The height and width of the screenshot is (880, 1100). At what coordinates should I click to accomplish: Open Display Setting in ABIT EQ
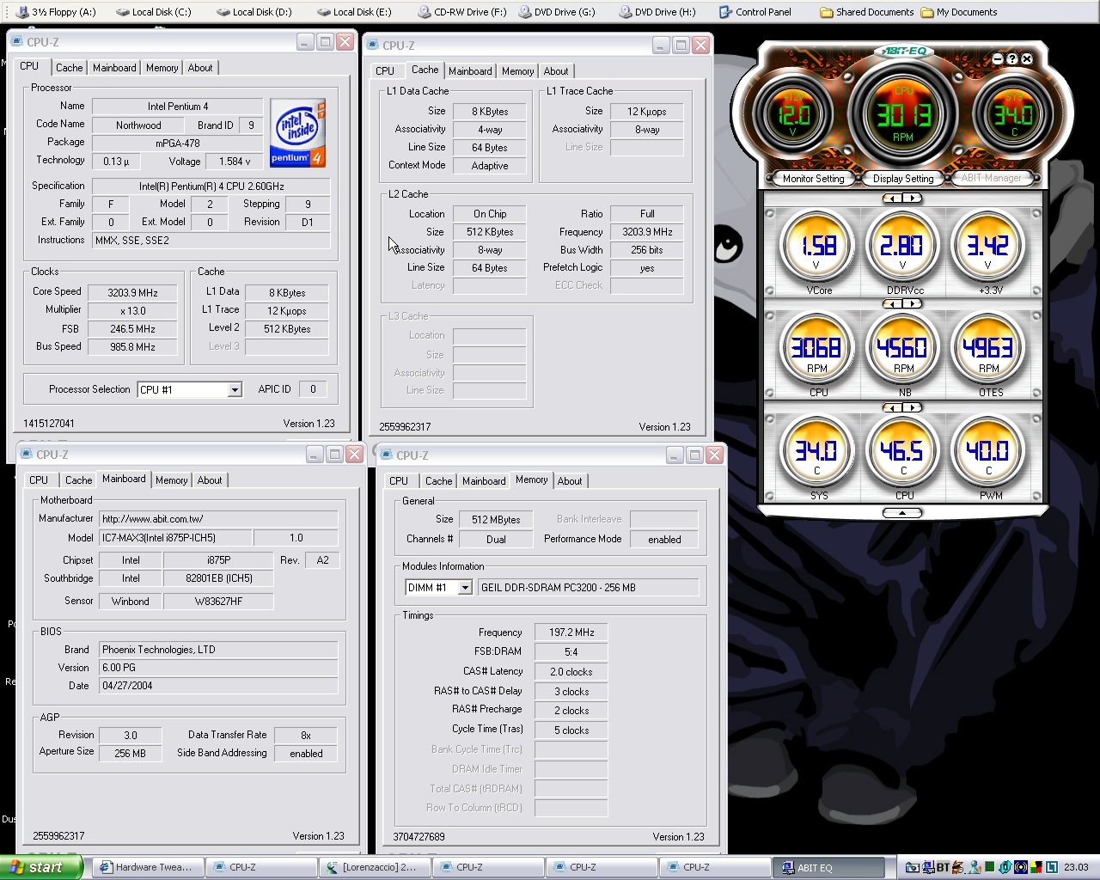(903, 179)
